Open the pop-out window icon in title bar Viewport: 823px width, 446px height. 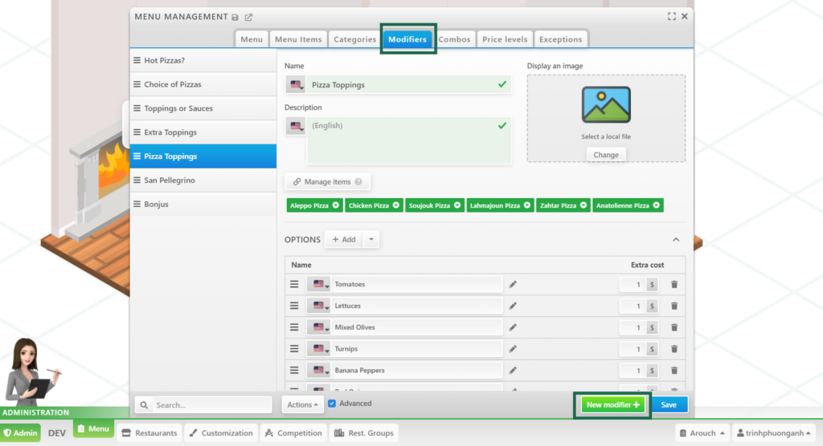pos(248,17)
